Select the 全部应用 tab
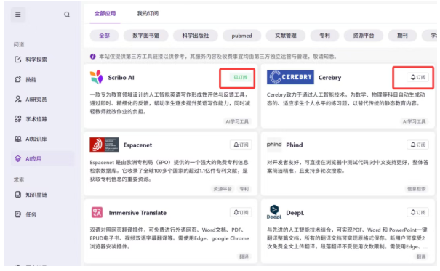 [x=105, y=14]
